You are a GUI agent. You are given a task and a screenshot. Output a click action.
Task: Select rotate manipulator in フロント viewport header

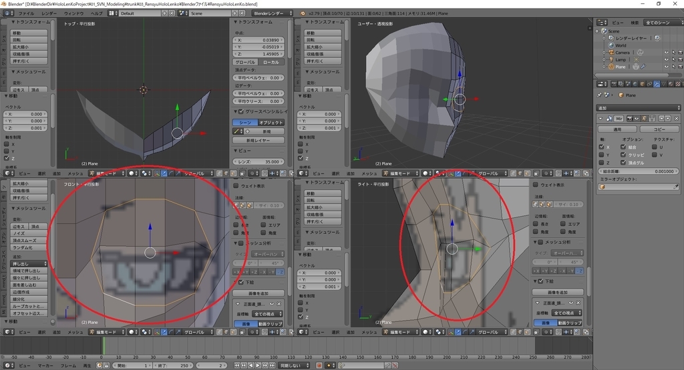[x=171, y=332]
